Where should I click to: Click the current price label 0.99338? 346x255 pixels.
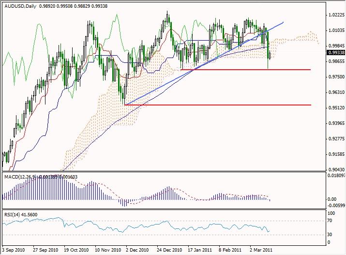[x=336, y=52]
